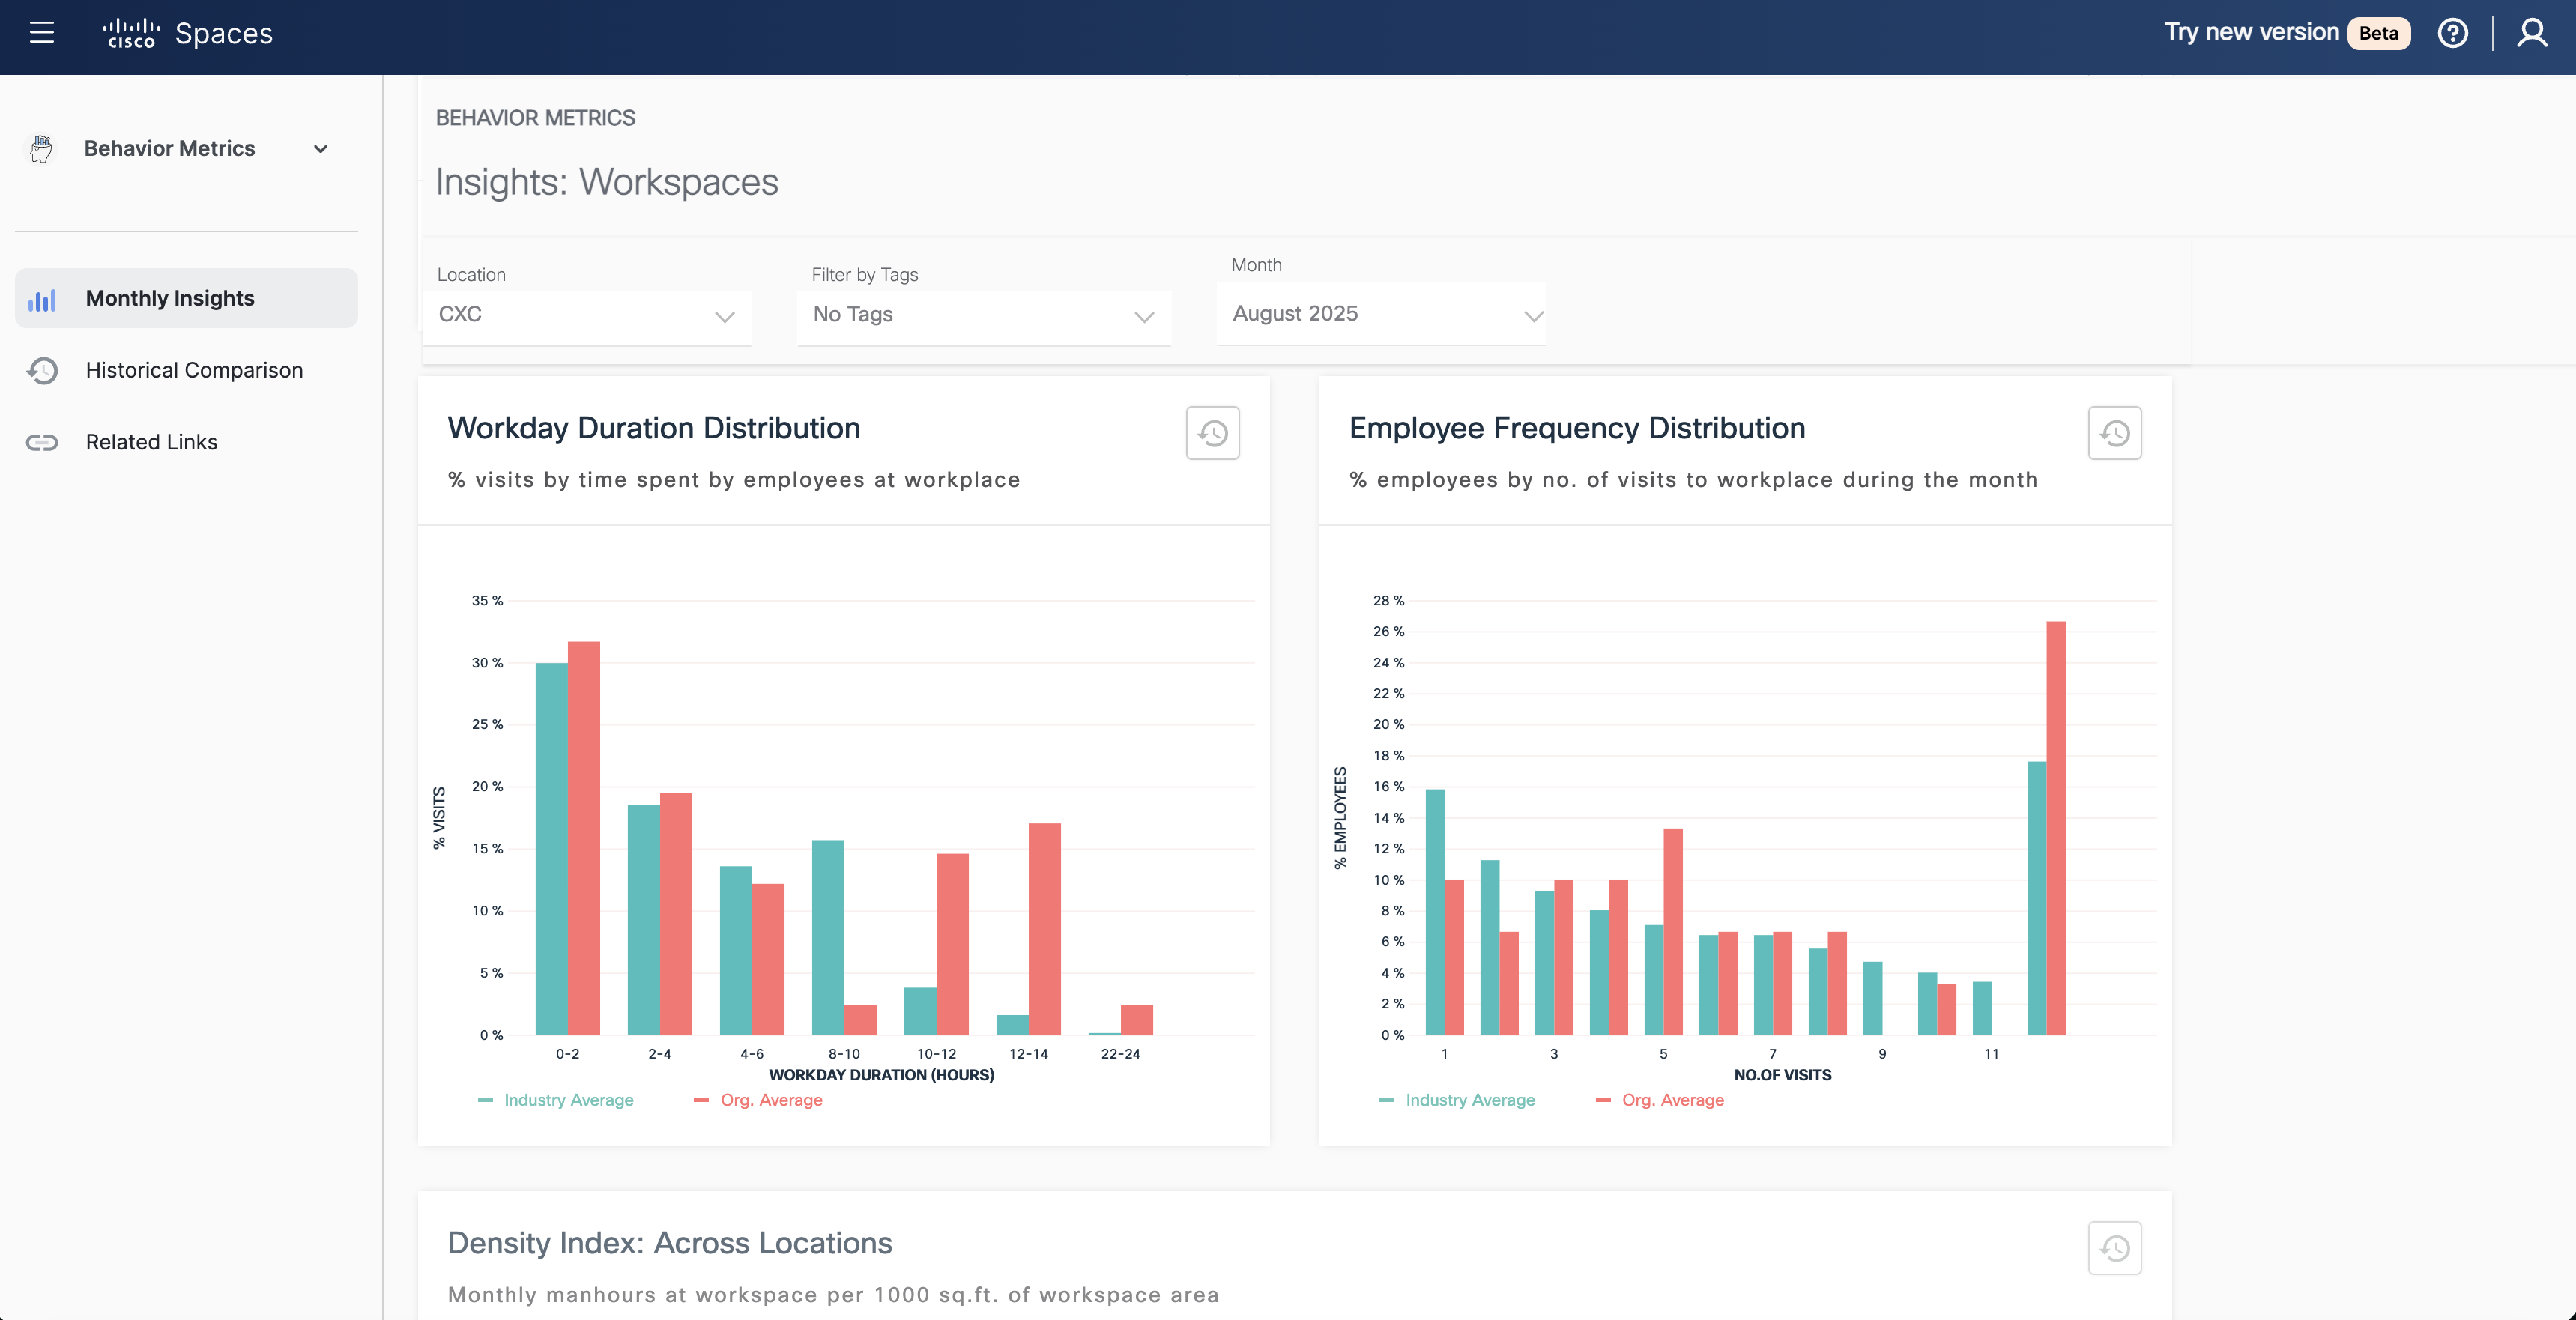Open the Location dropdown showing CXC
The image size is (2576, 1320).
(587, 315)
